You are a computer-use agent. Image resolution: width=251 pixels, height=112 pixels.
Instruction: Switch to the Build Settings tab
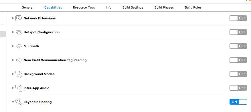(x=133, y=7)
